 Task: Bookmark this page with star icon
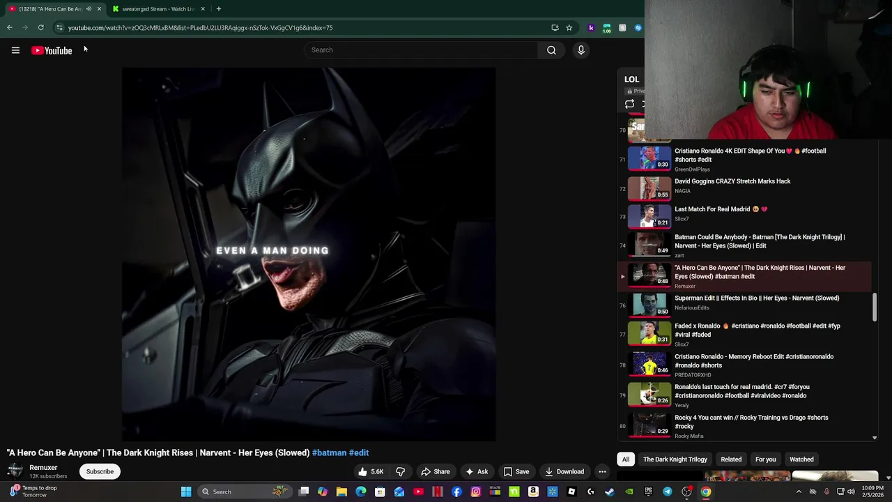(569, 28)
